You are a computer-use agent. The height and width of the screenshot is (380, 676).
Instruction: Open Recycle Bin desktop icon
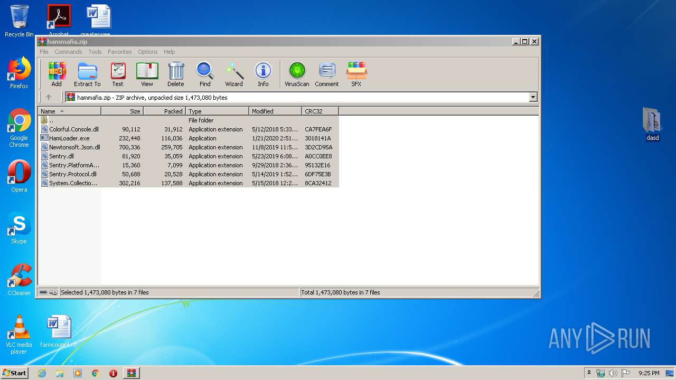[19, 21]
